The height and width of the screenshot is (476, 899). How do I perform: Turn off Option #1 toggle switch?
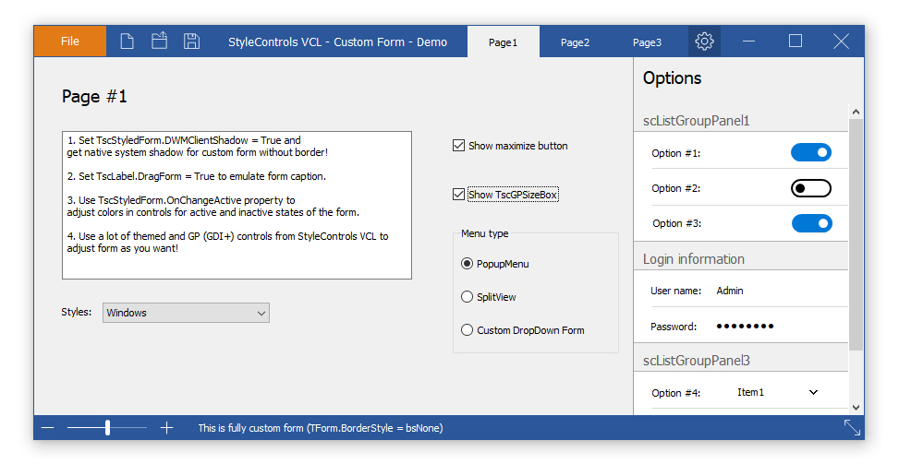(x=811, y=153)
